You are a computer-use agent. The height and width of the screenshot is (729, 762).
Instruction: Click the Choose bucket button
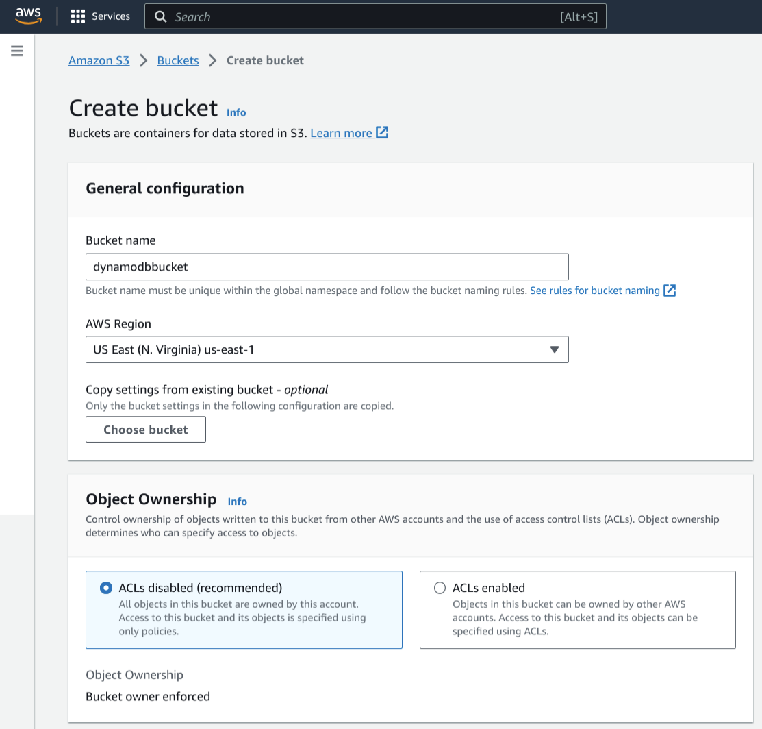(x=146, y=430)
